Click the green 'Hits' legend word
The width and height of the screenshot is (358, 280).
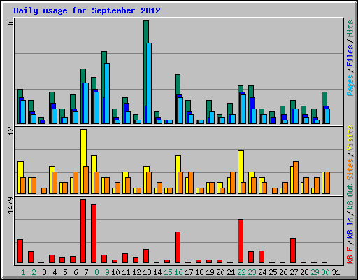350,29
